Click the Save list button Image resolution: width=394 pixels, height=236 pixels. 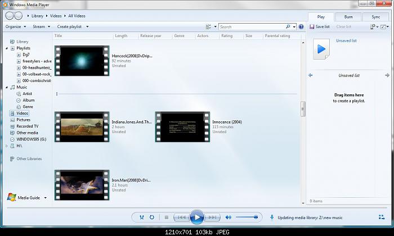320,26
